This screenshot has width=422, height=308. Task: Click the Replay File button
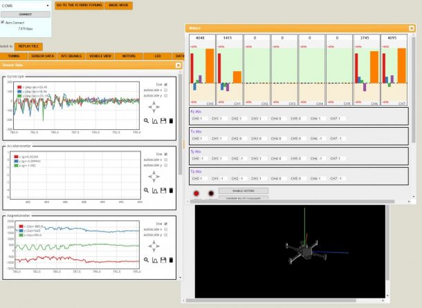(x=28, y=46)
